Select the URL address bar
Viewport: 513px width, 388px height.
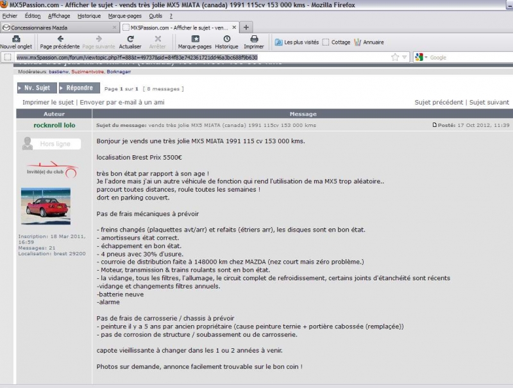(x=203, y=58)
